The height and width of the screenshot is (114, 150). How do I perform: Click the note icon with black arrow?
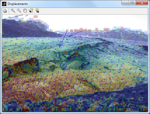(x=37, y=11)
